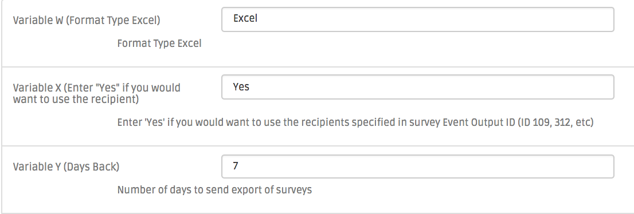
Task: Click the 'Format Type Excel' help text
Action: 159,43
